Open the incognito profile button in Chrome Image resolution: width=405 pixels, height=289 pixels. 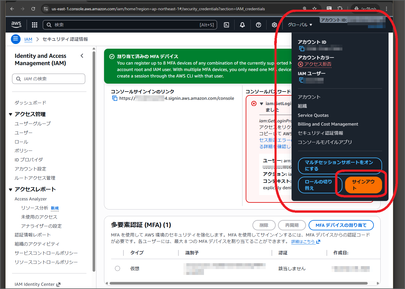pos(365,9)
